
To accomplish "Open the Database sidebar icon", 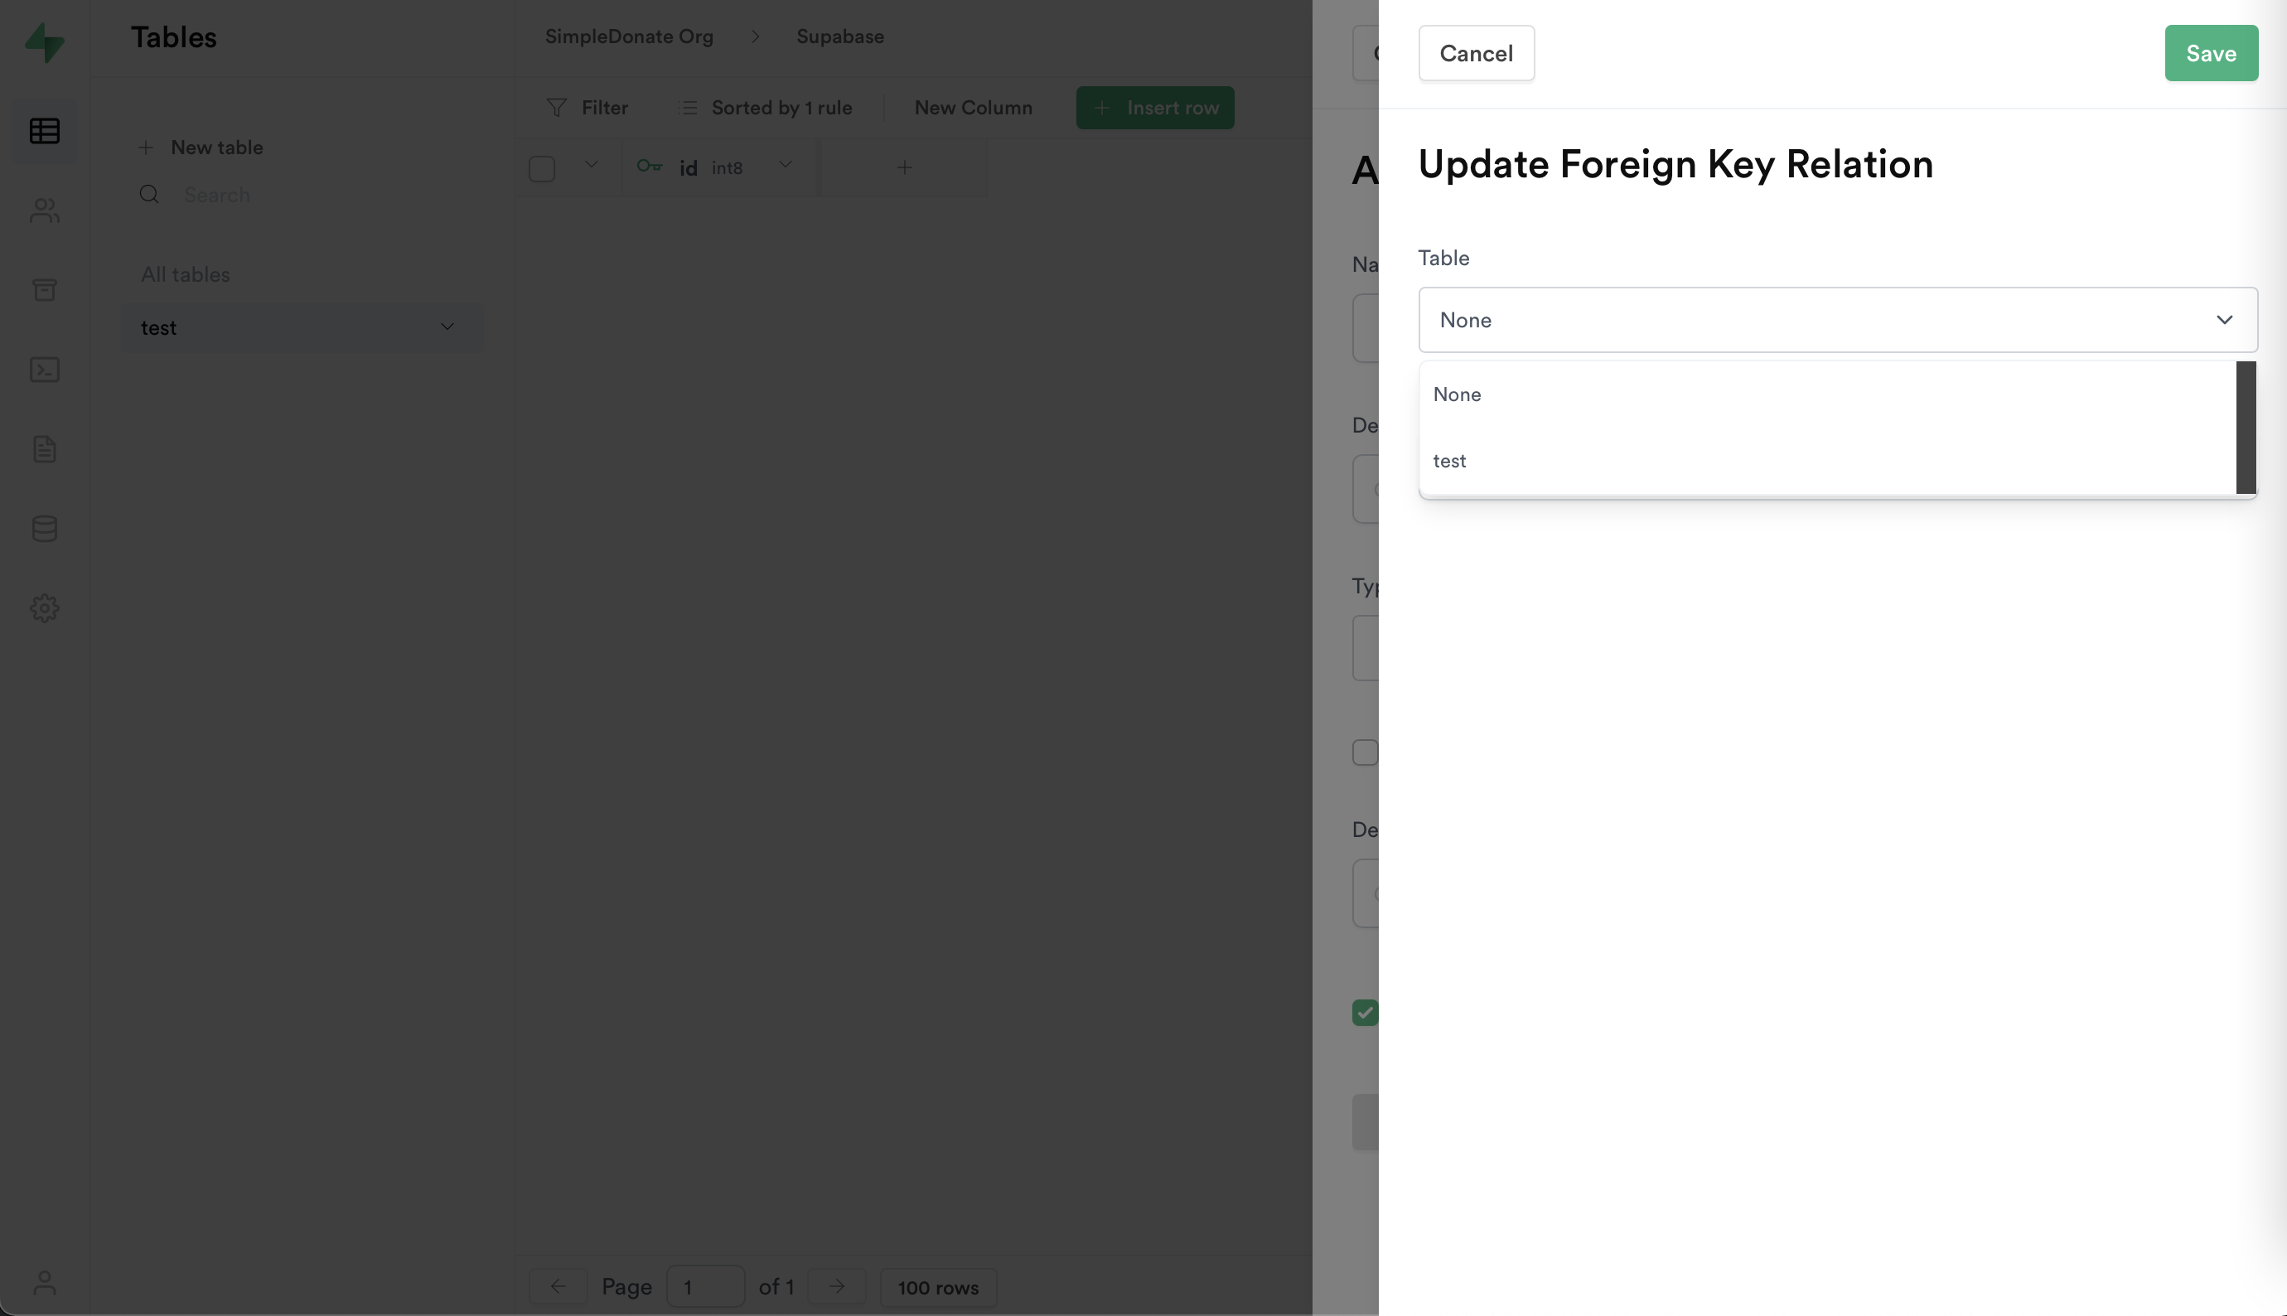I will click(x=44, y=529).
